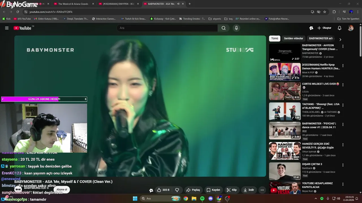Screen dimensions: 362x203
Task: Select the BABYMONSTER adlı filter chip
Action: pos(321,38)
